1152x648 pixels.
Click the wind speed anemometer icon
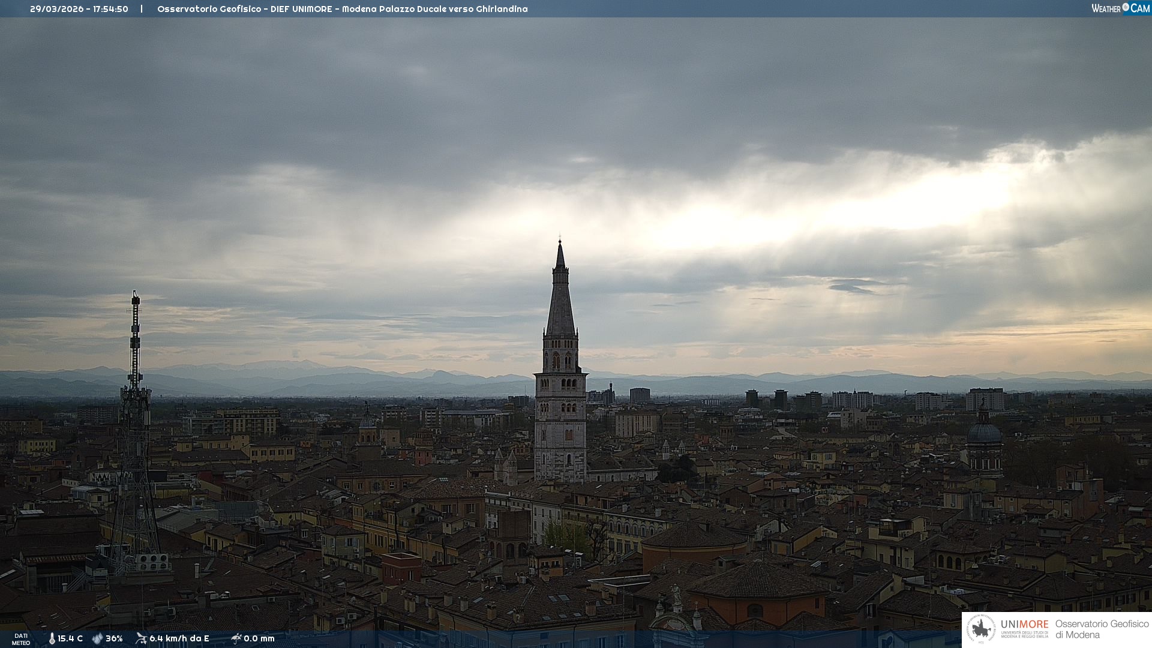pos(141,638)
